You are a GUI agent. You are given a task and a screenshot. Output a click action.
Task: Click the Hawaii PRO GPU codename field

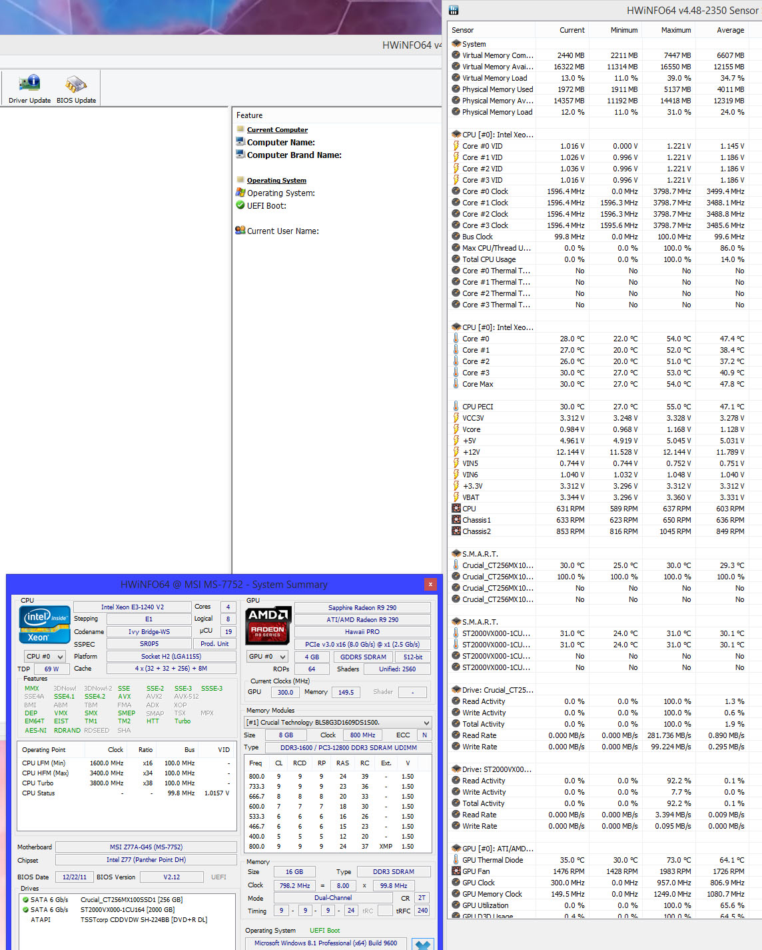point(362,632)
